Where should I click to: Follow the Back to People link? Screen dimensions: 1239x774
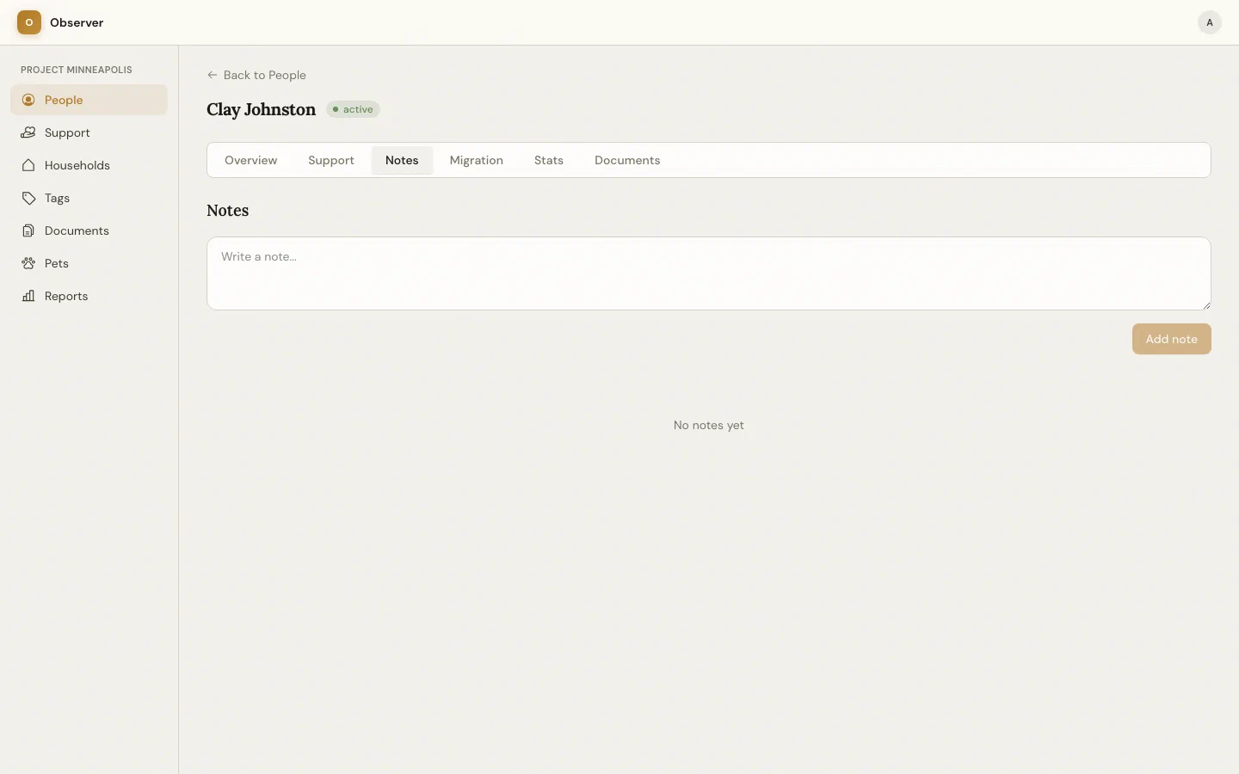(264, 75)
